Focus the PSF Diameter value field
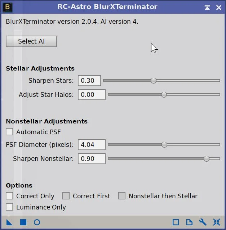The image size is (226, 230). pyautogui.click(x=92, y=145)
